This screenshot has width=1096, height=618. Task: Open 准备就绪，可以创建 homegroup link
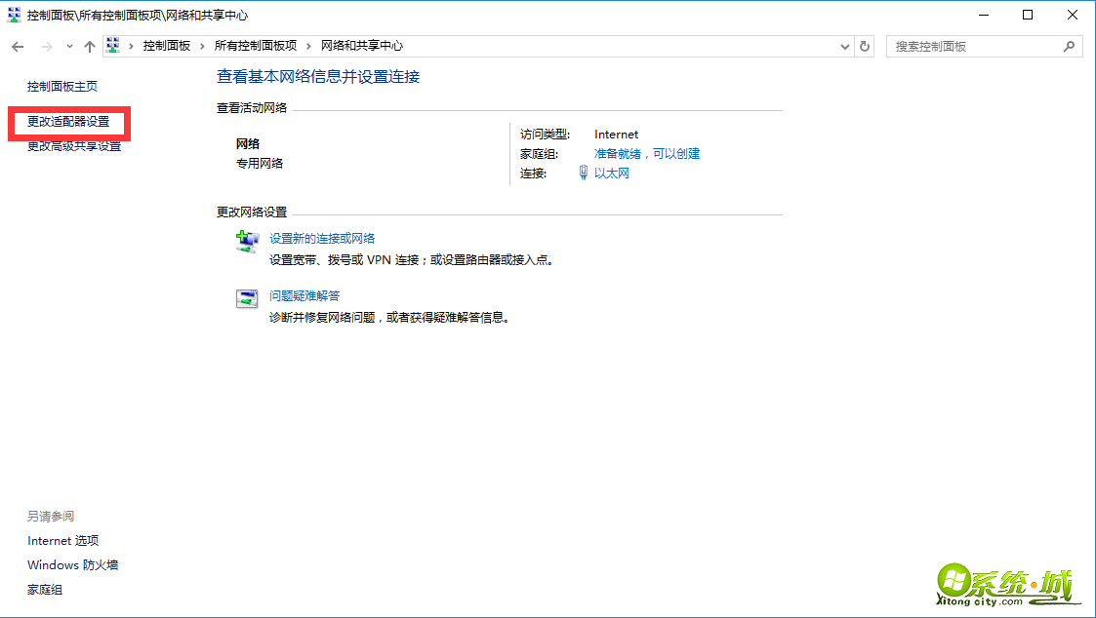click(648, 153)
